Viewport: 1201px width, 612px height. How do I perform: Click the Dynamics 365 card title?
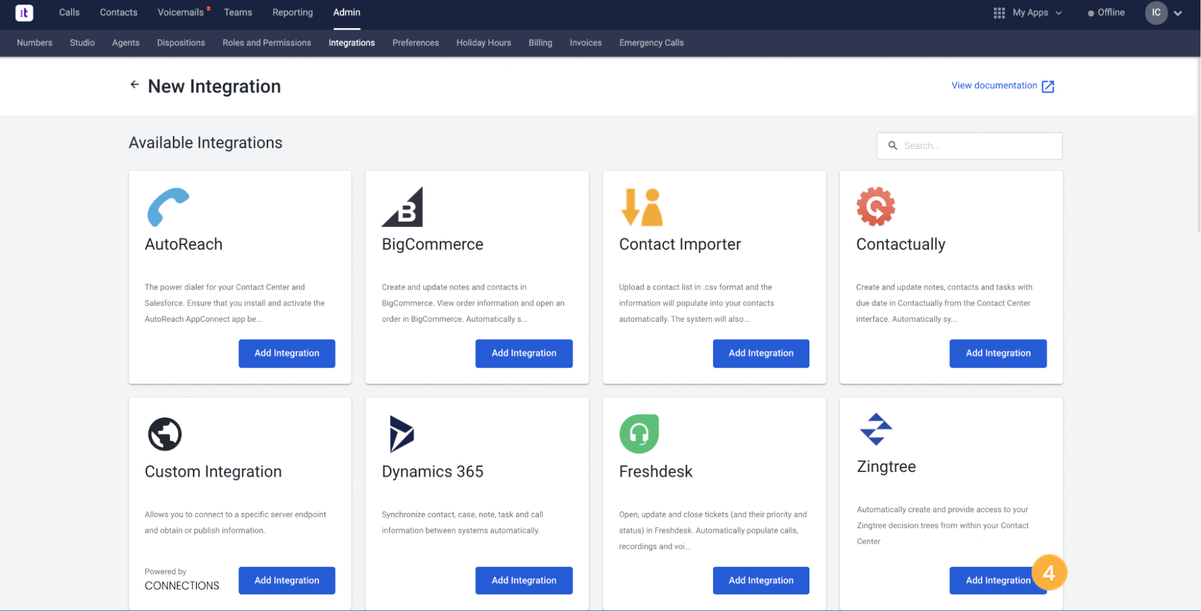click(433, 471)
